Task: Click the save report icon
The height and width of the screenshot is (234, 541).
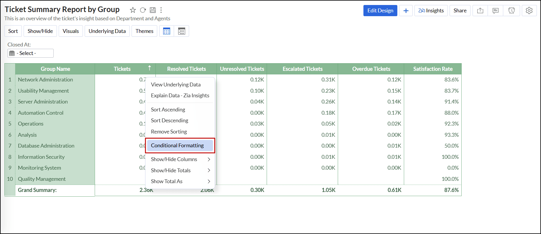Action: [x=153, y=10]
